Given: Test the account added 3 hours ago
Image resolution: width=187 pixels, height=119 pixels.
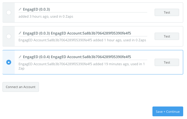Looking at the screenshot, I should pos(167,12).
